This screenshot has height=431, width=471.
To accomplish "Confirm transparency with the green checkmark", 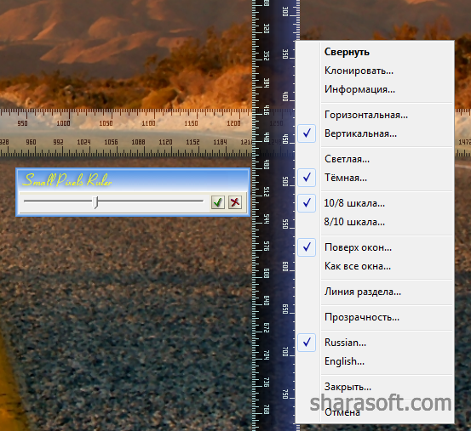I will (217, 202).
